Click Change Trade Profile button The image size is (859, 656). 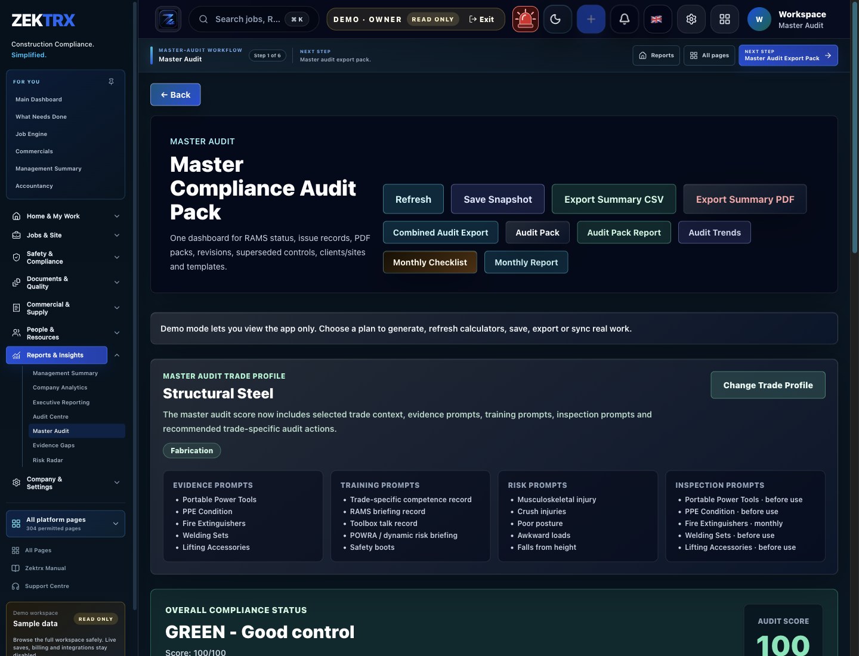click(768, 385)
